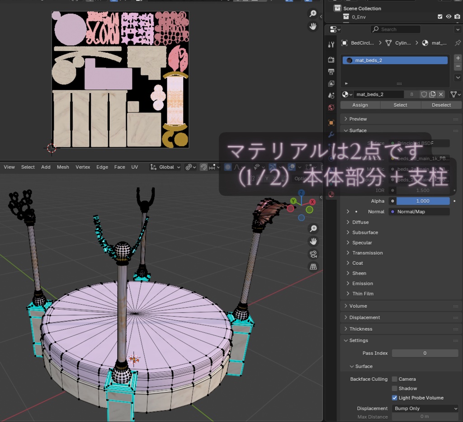Expand the Emission section
Image resolution: width=463 pixels, height=422 pixels.
(x=362, y=283)
